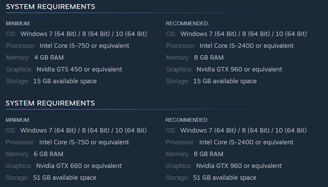Screen dimensions: 328x187
Task: Click Nvidia GTX 960 in the first section
Action: pos(239,69)
